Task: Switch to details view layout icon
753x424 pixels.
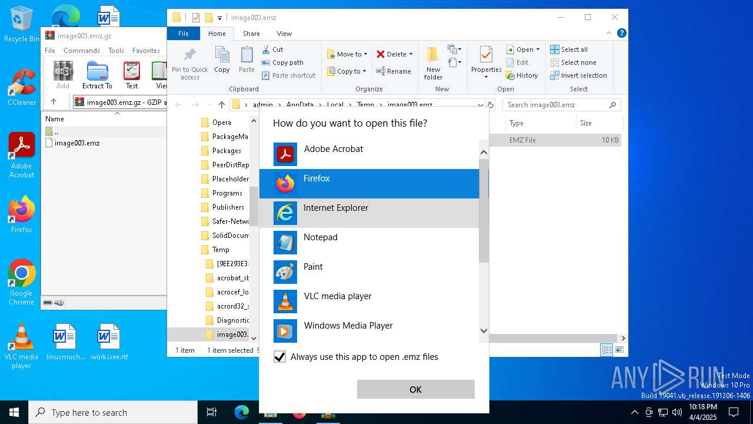Action: click(x=607, y=350)
